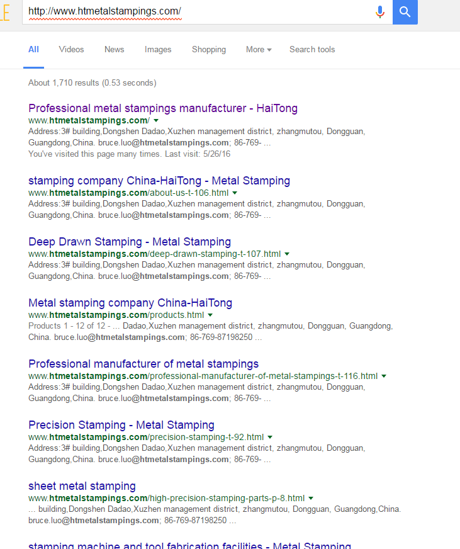Screen dimensions: 460x549
Task: Open stamping machine and tool fabrication facilities link
Action: click(x=189, y=545)
